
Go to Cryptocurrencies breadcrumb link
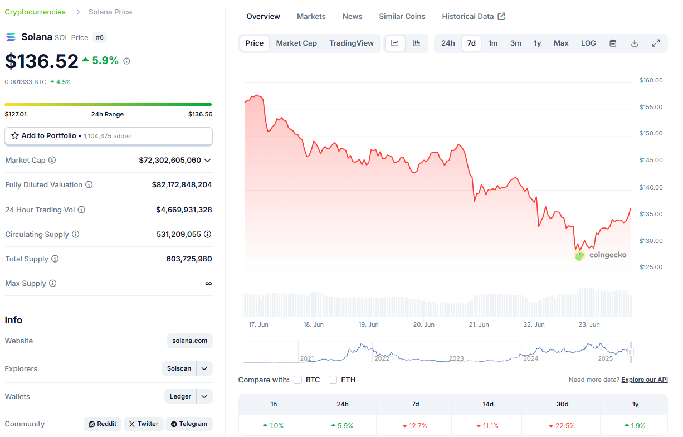coord(35,12)
